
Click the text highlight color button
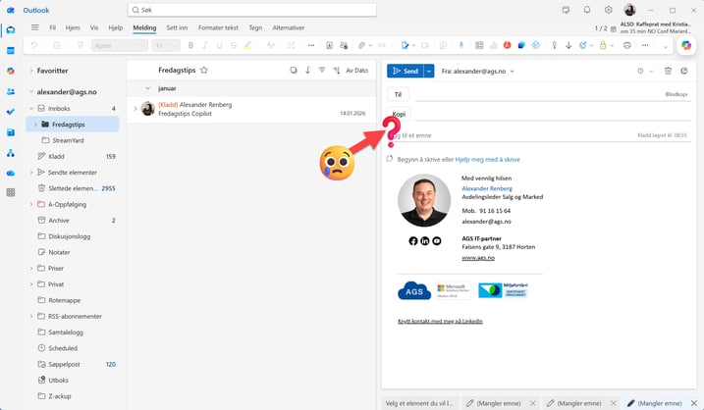(247, 45)
